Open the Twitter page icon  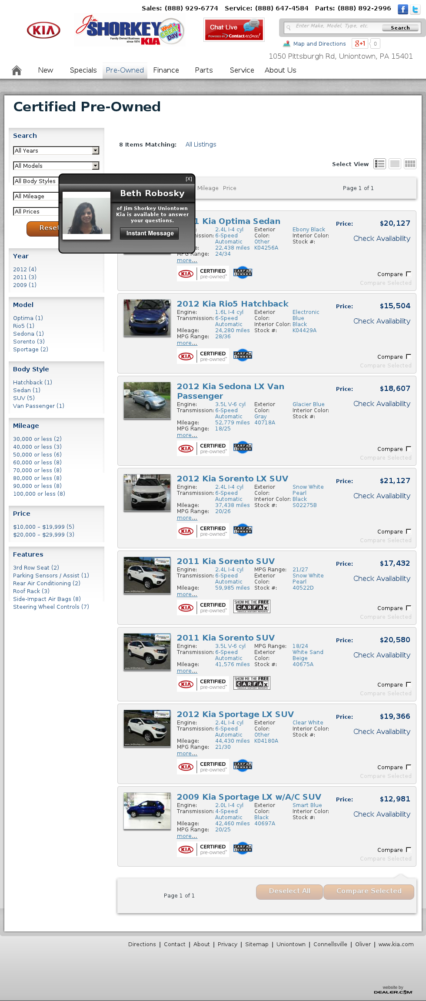point(415,9)
